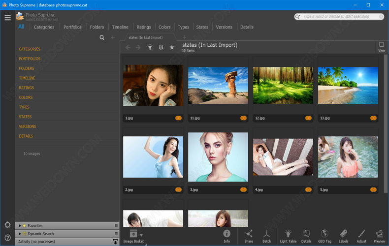Click orange badge on 1.jpg

click(x=178, y=118)
